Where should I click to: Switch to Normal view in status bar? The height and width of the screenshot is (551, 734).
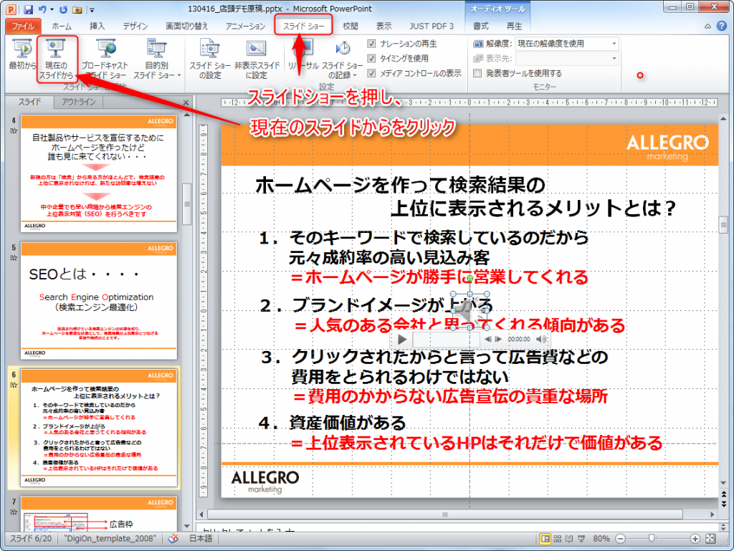click(x=545, y=539)
